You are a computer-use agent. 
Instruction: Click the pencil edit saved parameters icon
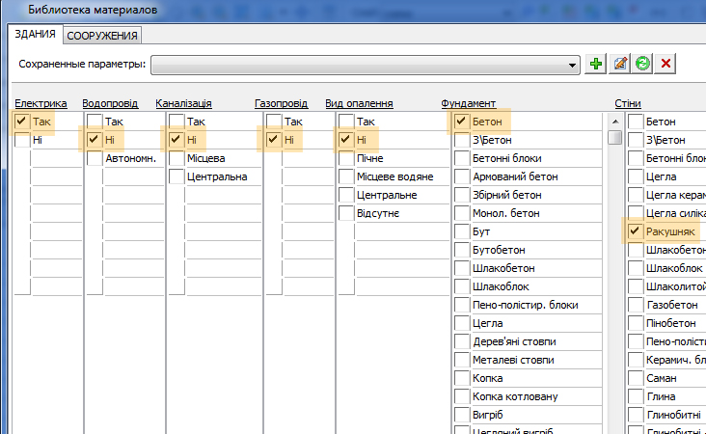click(x=620, y=64)
